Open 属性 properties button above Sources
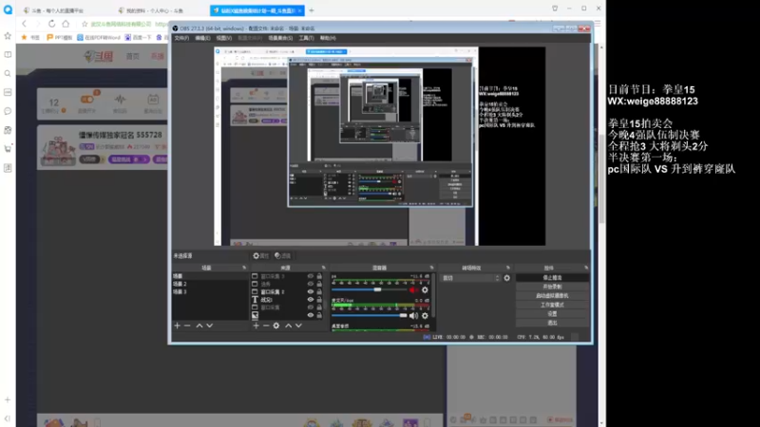This screenshot has width=760, height=427. pyautogui.click(x=260, y=255)
